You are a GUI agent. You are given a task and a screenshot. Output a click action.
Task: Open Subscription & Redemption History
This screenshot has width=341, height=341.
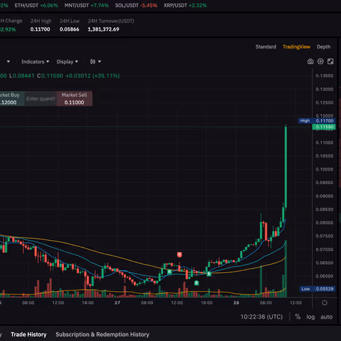click(x=102, y=334)
